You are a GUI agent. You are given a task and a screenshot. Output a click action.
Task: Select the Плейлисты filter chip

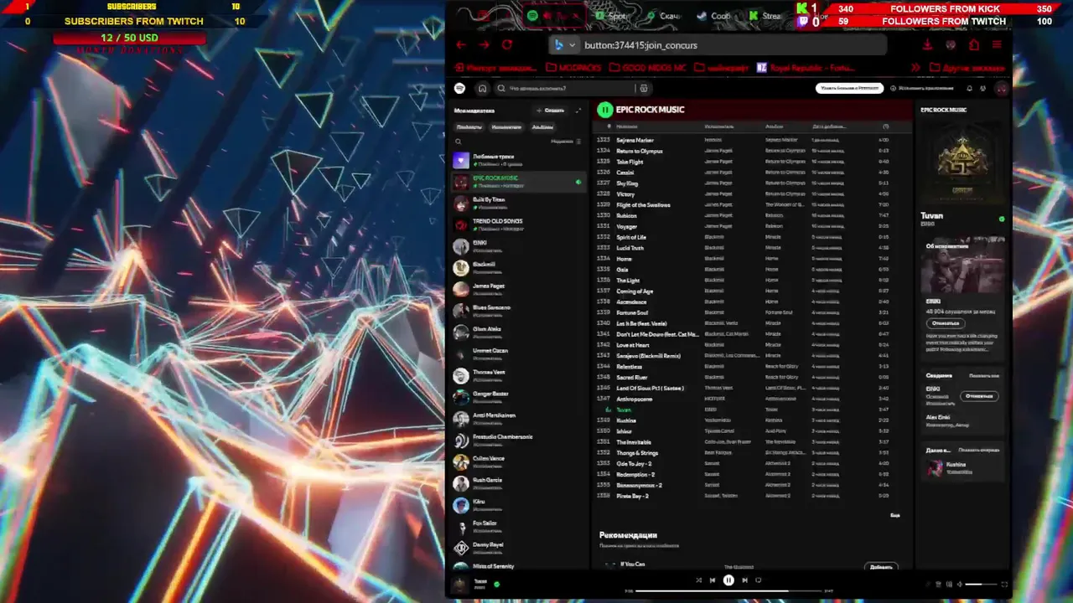469,127
